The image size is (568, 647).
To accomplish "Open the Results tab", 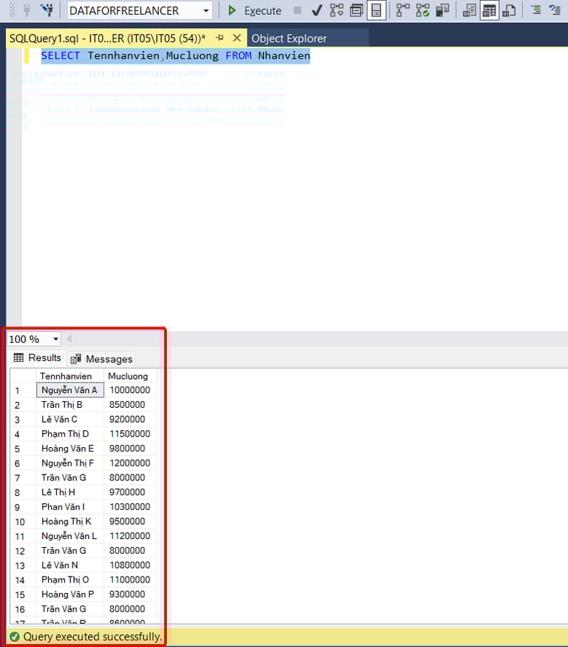I will click(x=38, y=358).
